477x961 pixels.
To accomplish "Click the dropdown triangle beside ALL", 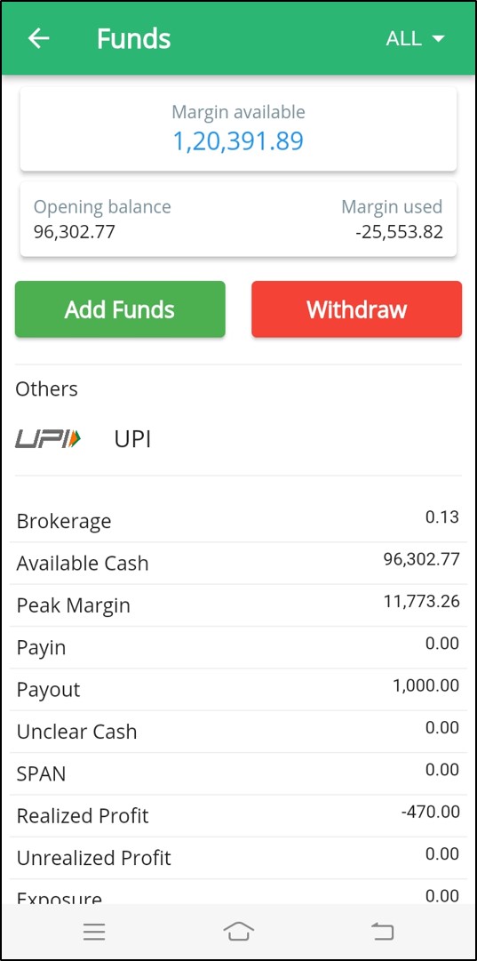I will point(438,38).
